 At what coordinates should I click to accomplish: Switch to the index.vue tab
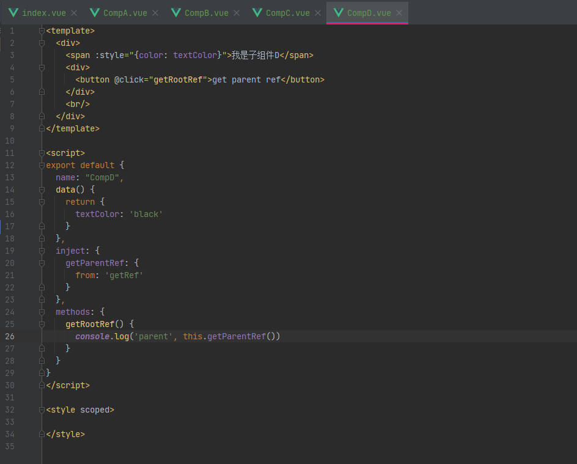click(44, 13)
